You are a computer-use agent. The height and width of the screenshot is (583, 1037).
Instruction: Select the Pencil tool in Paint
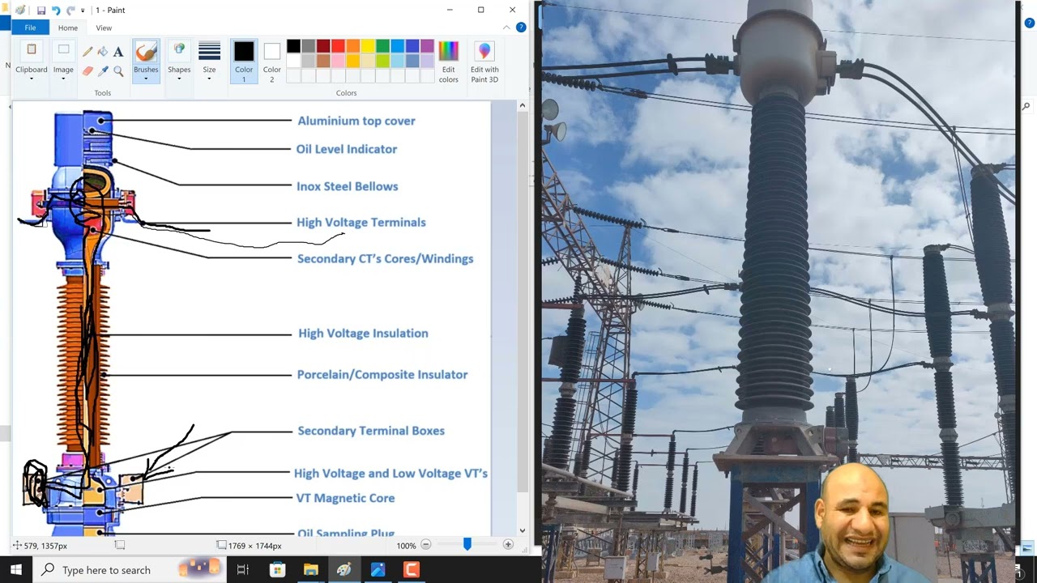point(87,52)
